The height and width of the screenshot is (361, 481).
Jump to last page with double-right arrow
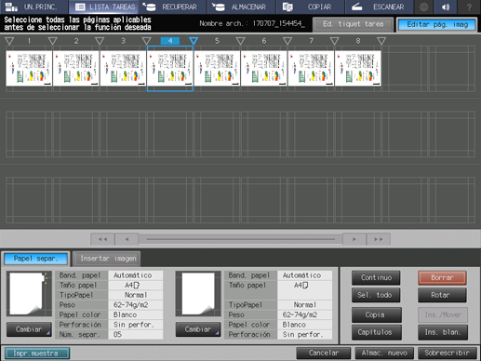coord(379,239)
